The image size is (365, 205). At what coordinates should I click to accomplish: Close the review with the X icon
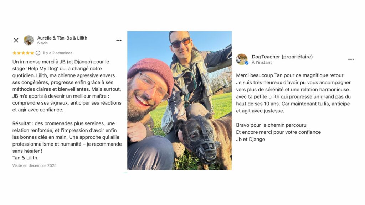pos(16,40)
